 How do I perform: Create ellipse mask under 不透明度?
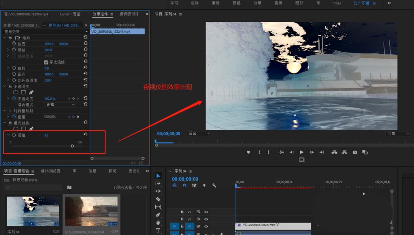(16, 92)
